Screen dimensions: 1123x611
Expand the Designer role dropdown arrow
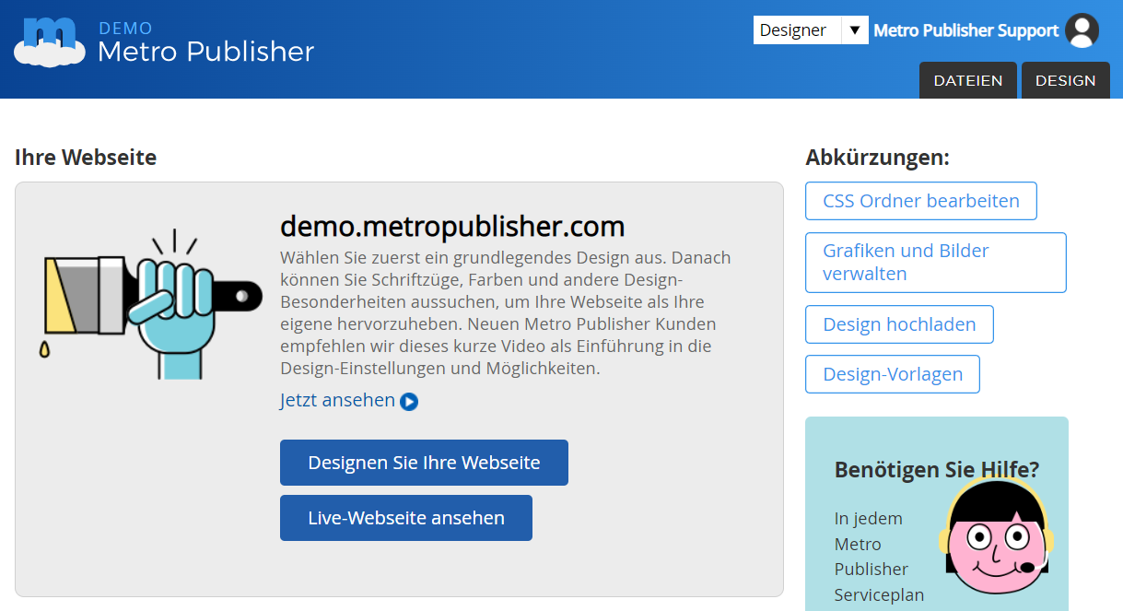click(856, 30)
